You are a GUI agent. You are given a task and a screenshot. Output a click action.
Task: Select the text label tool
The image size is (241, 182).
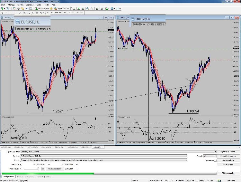37,13
